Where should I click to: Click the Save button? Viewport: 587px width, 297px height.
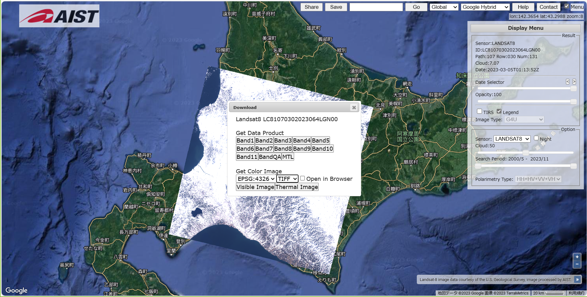pyautogui.click(x=336, y=7)
